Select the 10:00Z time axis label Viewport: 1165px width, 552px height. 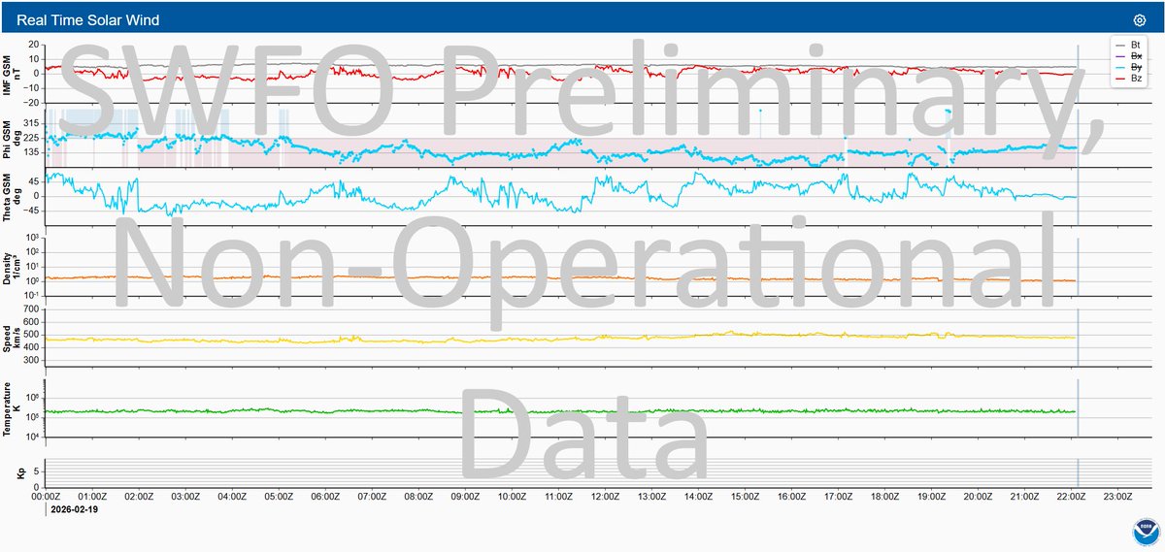(x=512, y=495)
